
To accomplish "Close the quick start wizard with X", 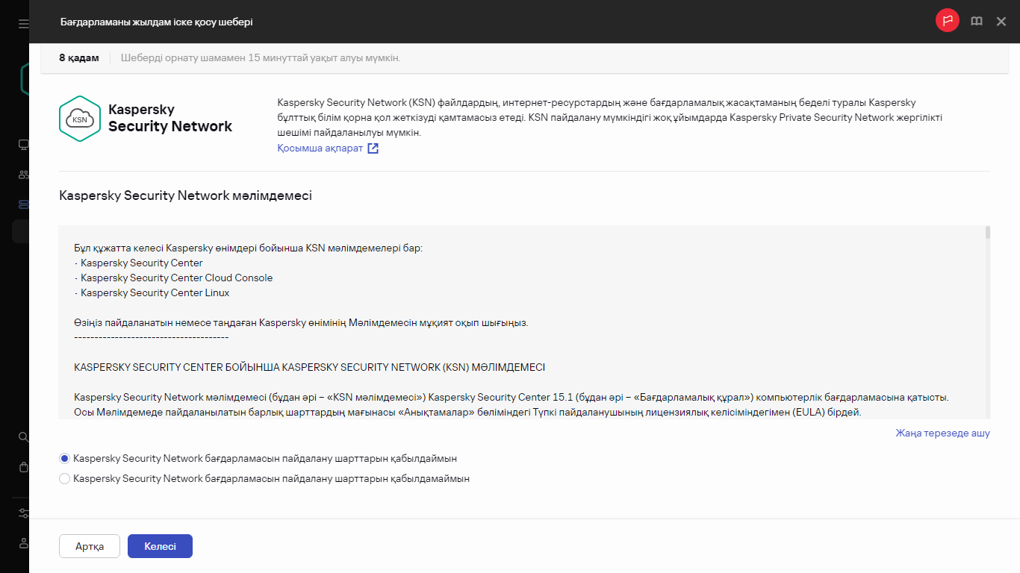I will pyautogui.click(x=1001, y=22).
